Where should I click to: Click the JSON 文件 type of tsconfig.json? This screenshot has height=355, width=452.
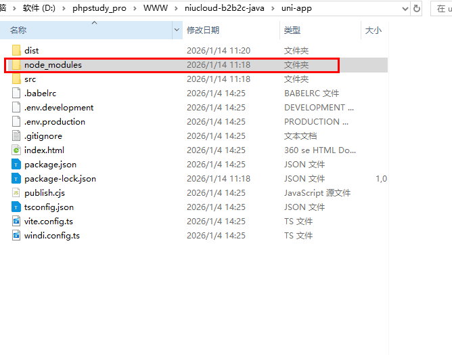coord(304,207)
